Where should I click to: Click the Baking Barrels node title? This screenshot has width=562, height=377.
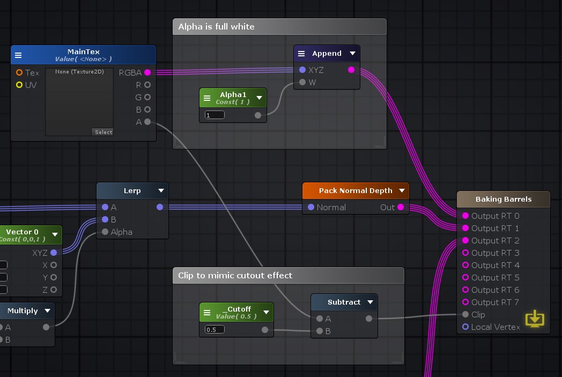[x=503, y=199]
